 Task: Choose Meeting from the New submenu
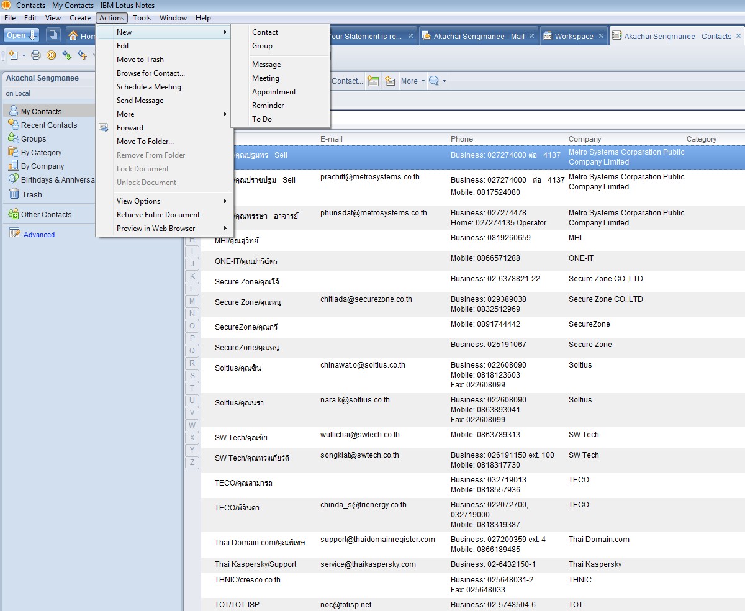(x=266, y=78)
